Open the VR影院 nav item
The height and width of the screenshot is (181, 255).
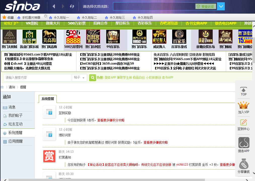(32, 23)
